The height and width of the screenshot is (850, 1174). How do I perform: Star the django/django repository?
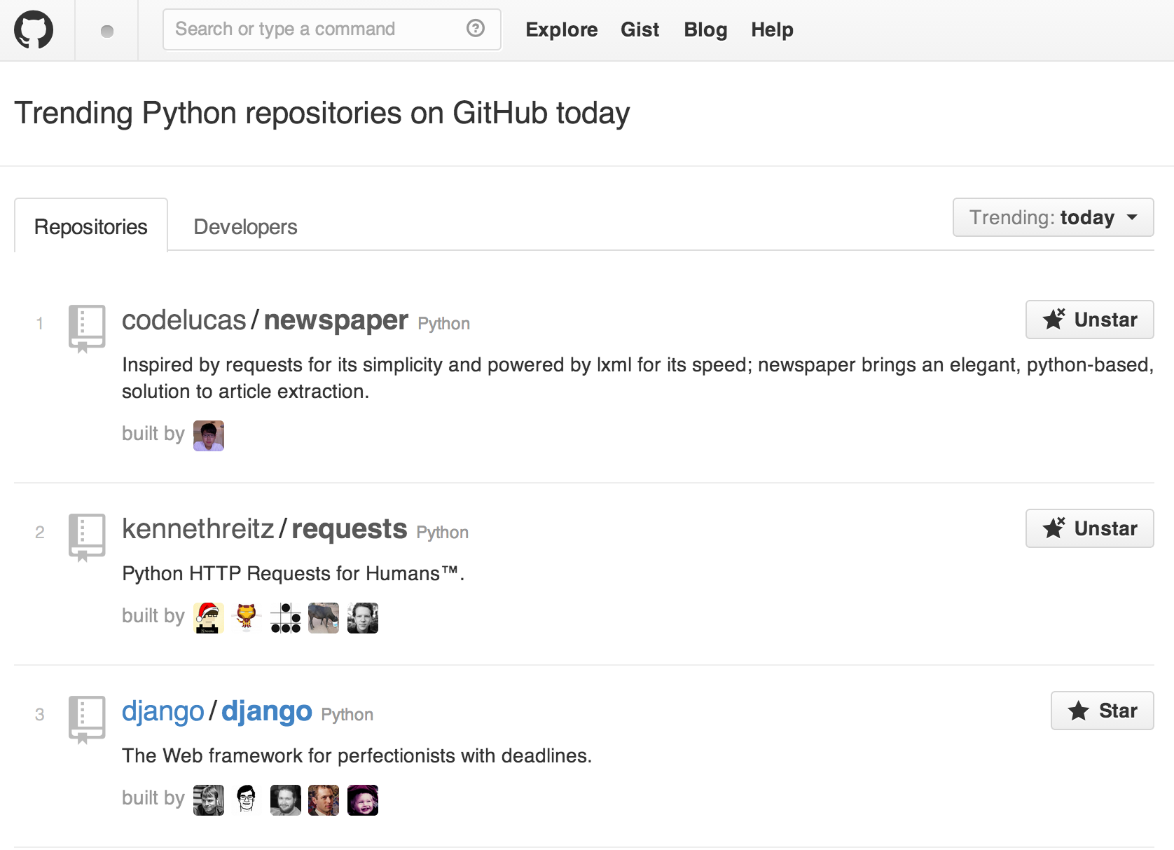(x=1102, y=711)
